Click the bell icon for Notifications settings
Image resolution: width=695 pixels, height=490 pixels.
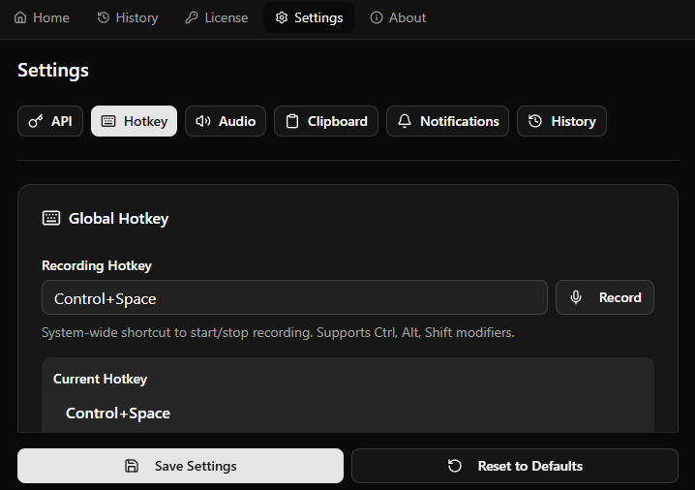(x=405, y=121)
